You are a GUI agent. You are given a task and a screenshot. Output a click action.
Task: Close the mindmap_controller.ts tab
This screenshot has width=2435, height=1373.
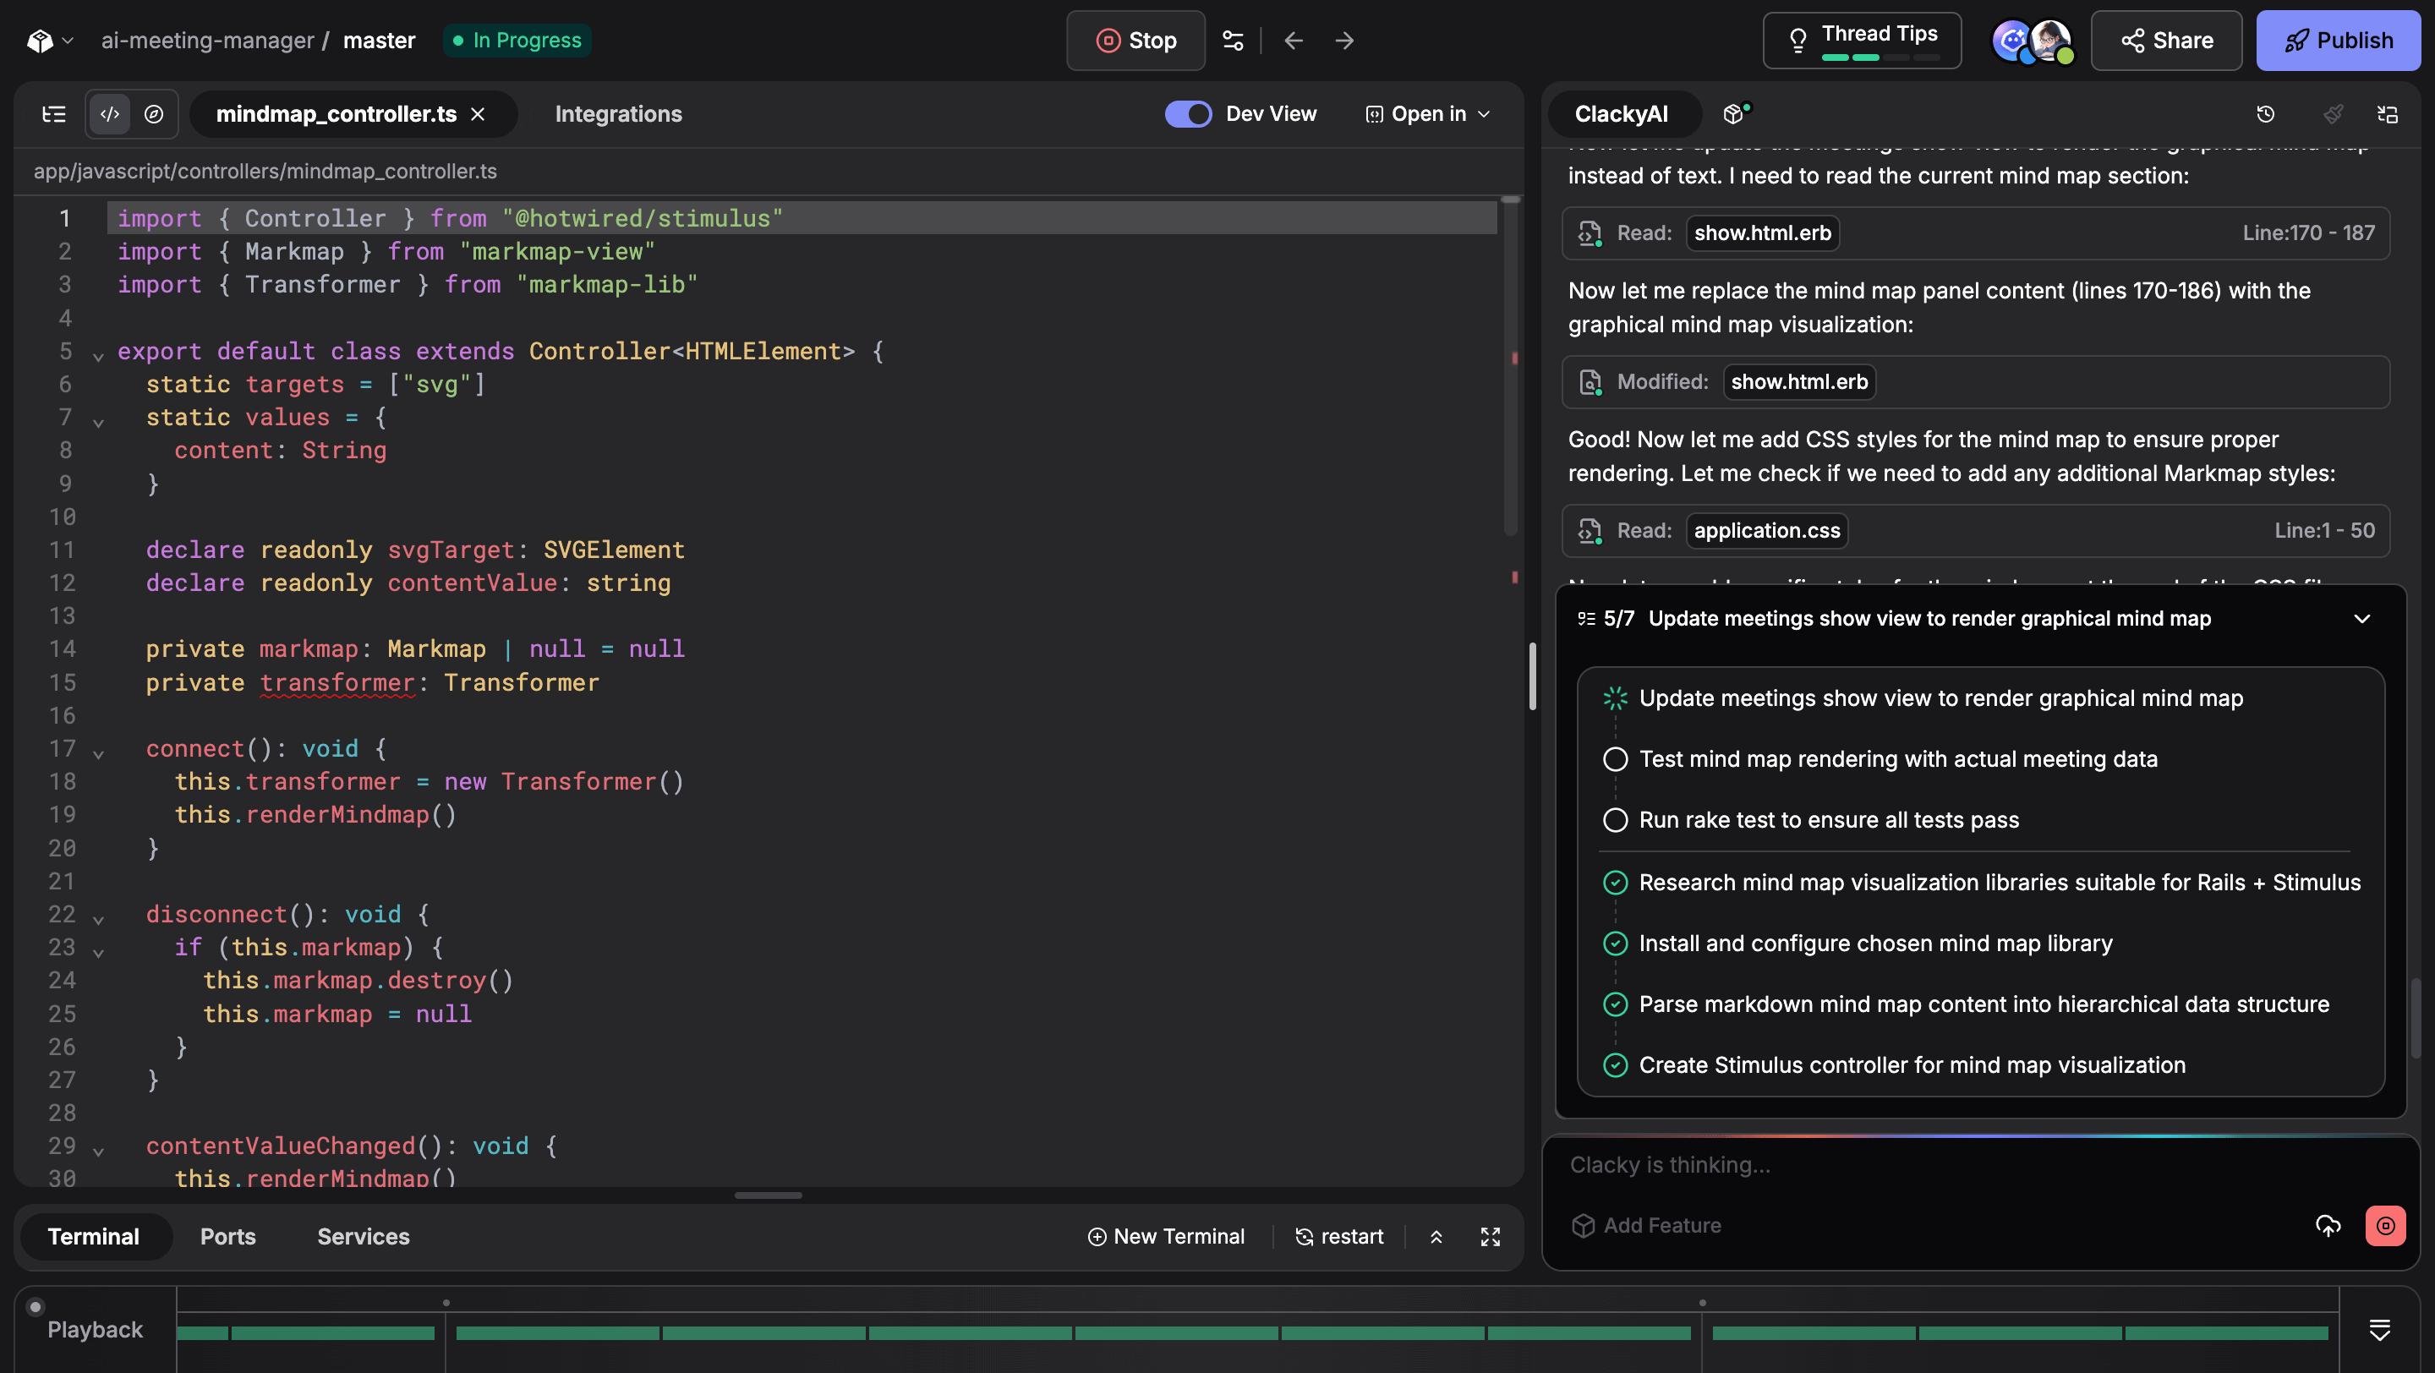pos(479,114)
